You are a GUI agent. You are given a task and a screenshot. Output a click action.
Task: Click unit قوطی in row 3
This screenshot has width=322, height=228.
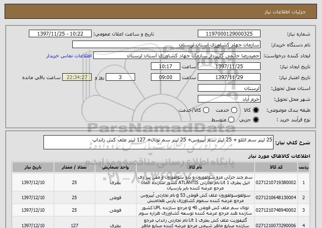115,210
